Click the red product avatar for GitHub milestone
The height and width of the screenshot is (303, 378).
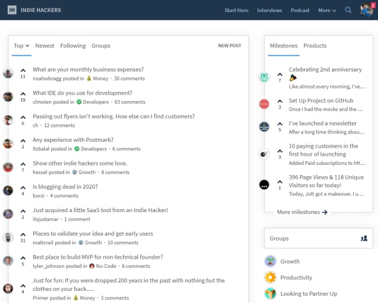tap(264, 104)
